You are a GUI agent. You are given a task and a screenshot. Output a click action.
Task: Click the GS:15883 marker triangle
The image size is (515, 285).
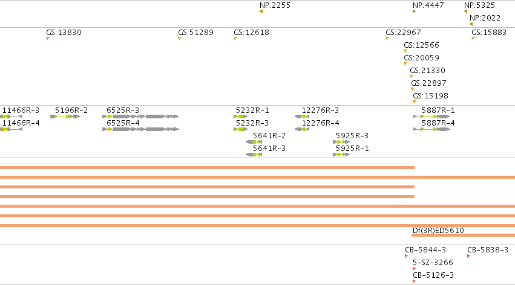(x=473, y=39)
